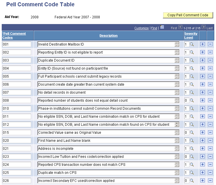Look up severity for code 020
Screen dimensions: 216x185
point(192,140)
